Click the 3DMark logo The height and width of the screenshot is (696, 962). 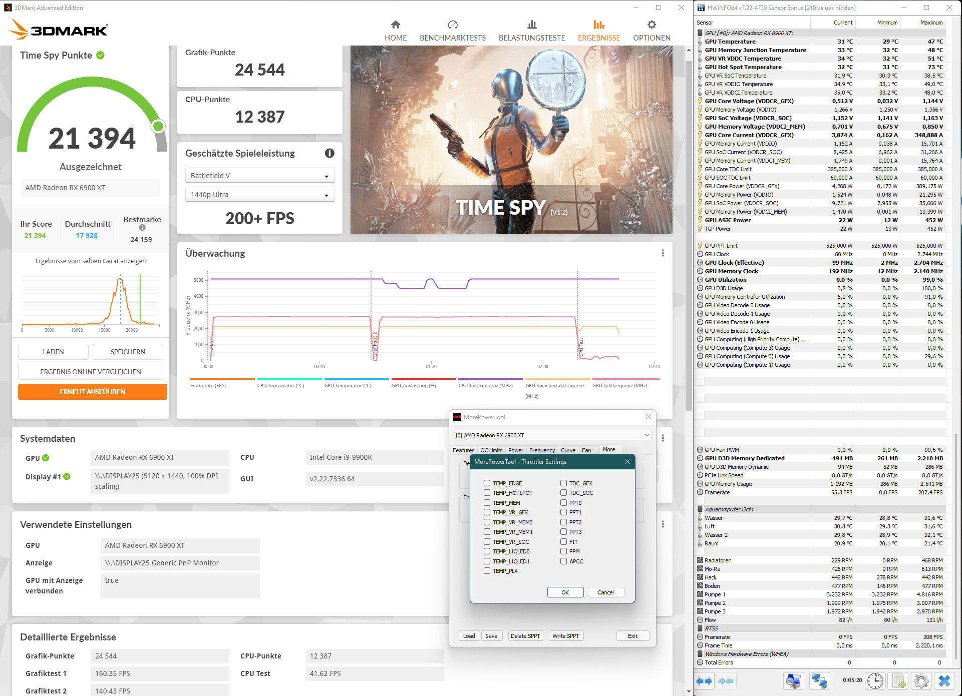(x=59, y=30)
